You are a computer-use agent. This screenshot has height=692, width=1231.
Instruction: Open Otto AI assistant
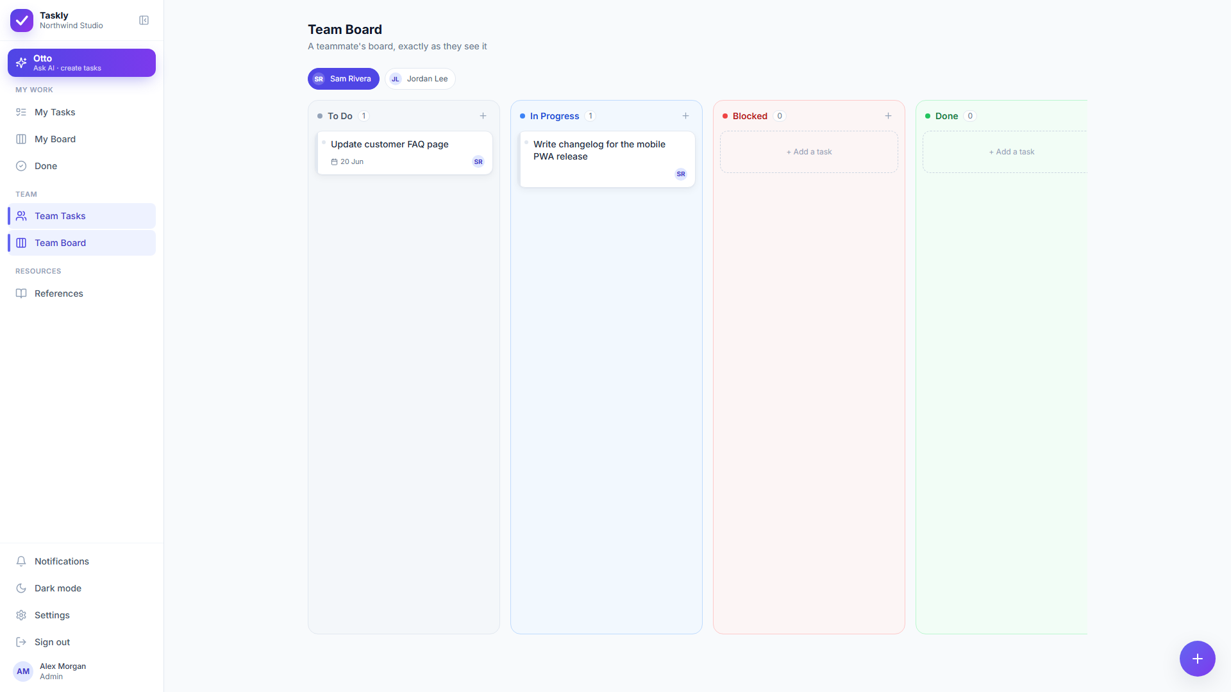coord(81,63)
